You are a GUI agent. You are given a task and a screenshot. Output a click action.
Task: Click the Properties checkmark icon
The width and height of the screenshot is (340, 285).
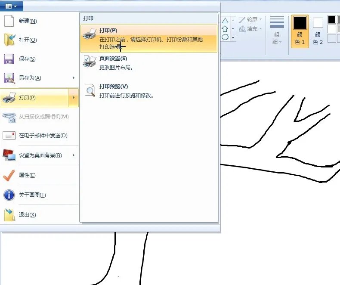point(9,175)
